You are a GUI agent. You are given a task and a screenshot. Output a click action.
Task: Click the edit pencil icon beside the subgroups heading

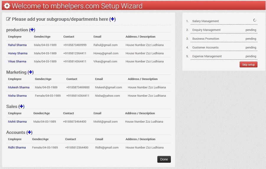click(8, 19)
